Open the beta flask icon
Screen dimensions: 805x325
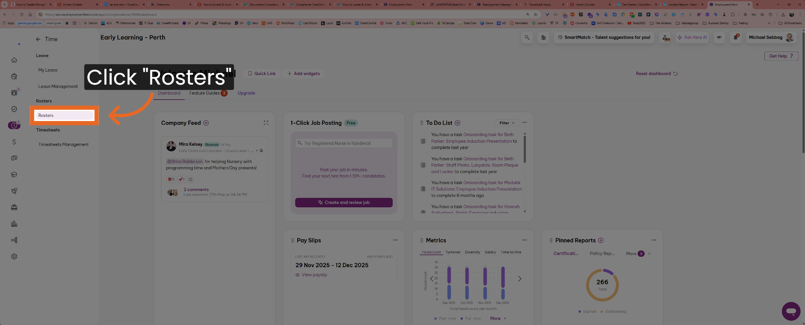click(666, 38)
